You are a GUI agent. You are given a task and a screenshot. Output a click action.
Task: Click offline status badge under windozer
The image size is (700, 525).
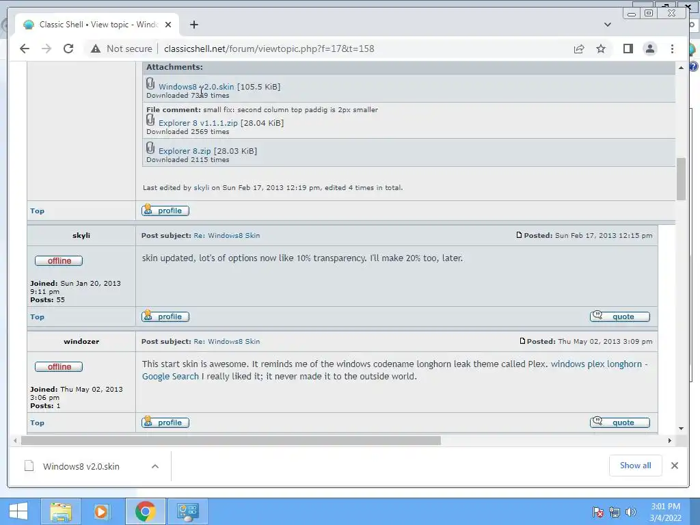59,366
